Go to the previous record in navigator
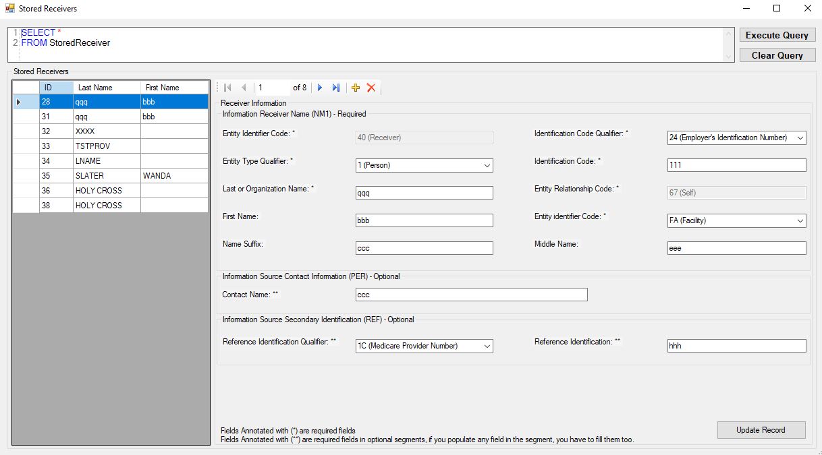Viewport: 822px width, 455px height. pyautogui.click(x=244, y=88)
